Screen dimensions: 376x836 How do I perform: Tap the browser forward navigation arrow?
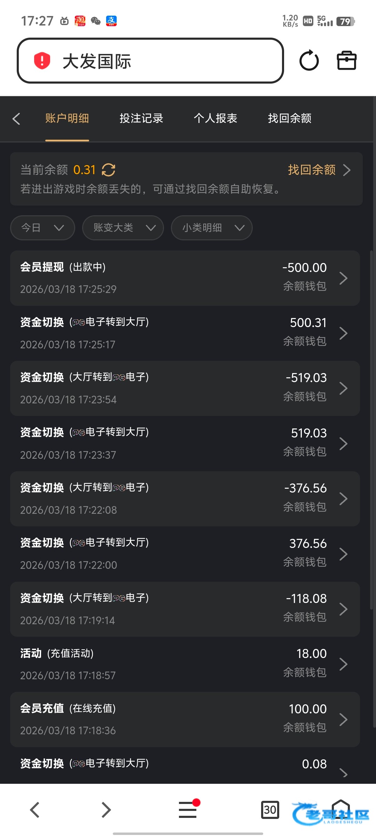[x=106, y=810]
